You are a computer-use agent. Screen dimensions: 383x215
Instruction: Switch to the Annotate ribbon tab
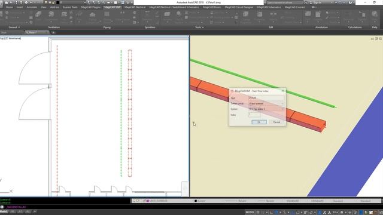[32, 7]
